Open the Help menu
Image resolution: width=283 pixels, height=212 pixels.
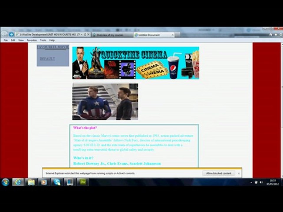click(52, 40)
